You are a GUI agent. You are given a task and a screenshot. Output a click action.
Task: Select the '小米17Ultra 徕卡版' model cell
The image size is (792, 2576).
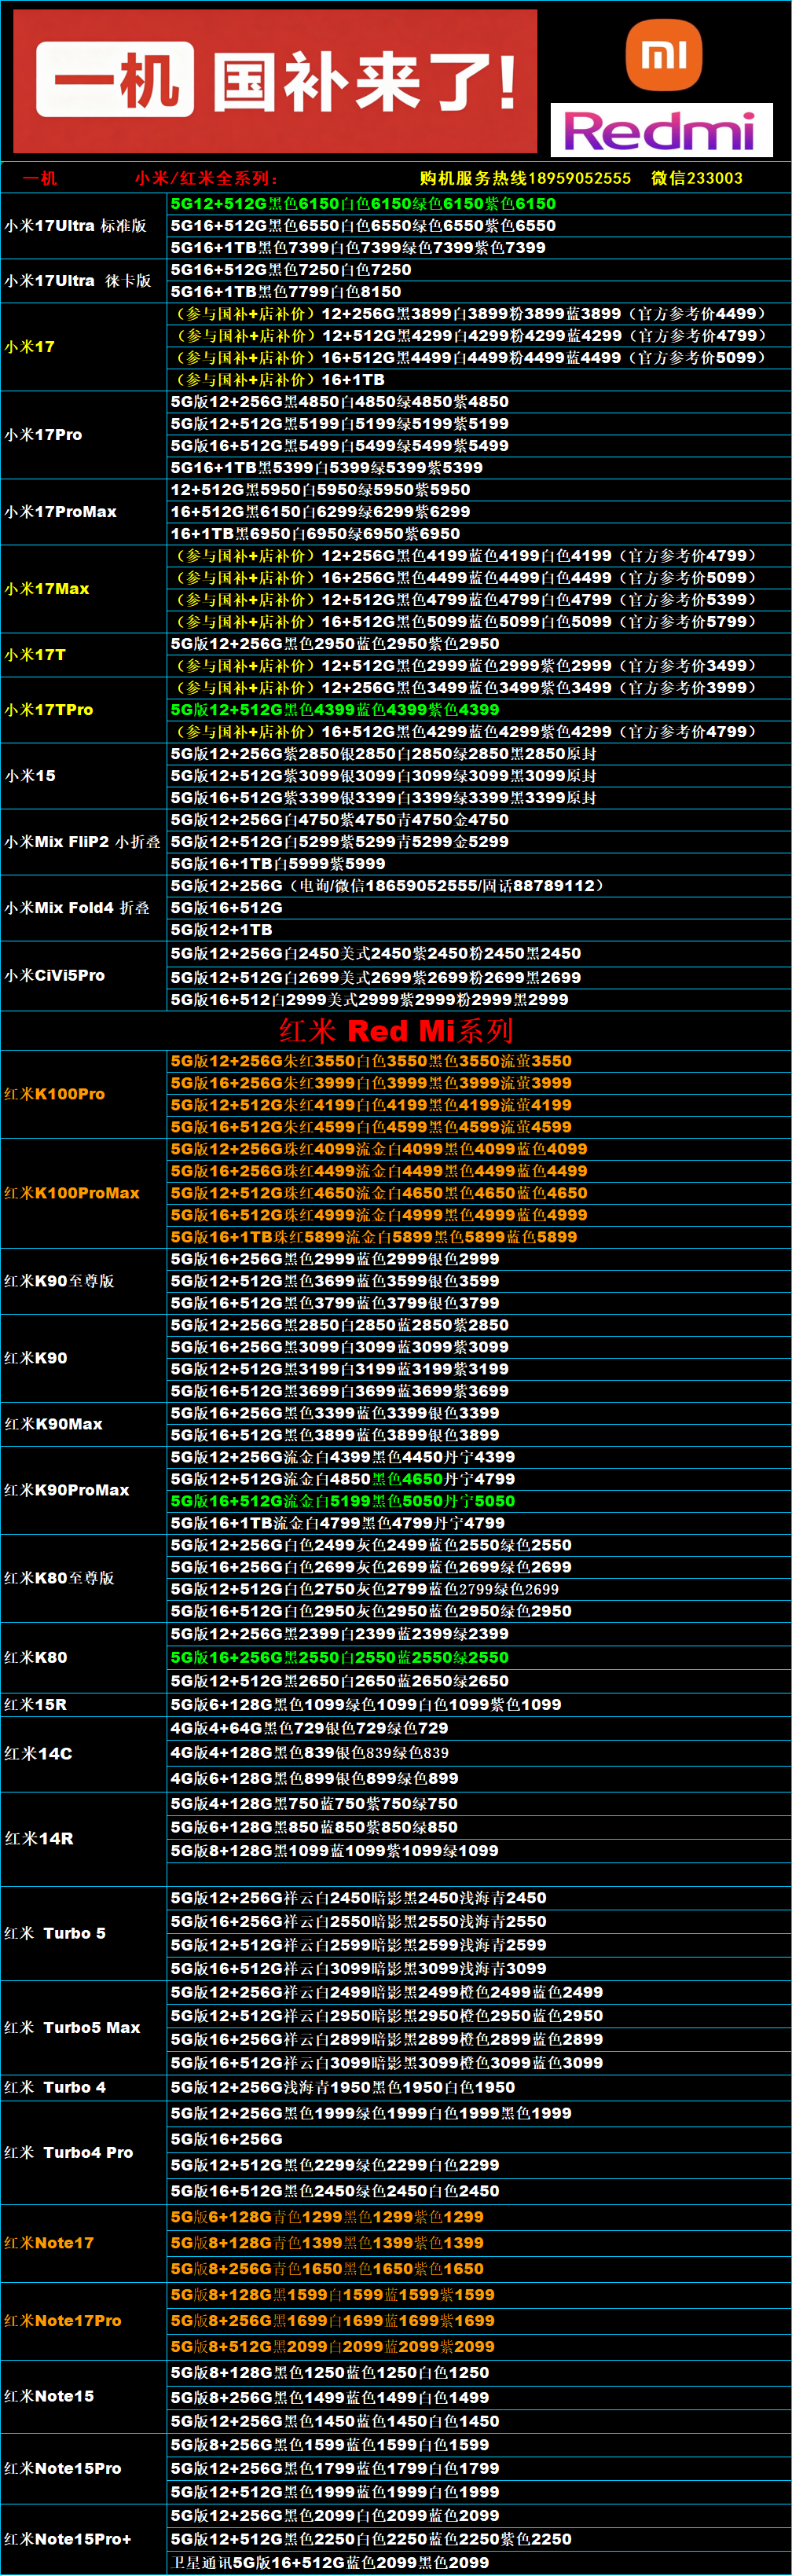coord(84,281)
